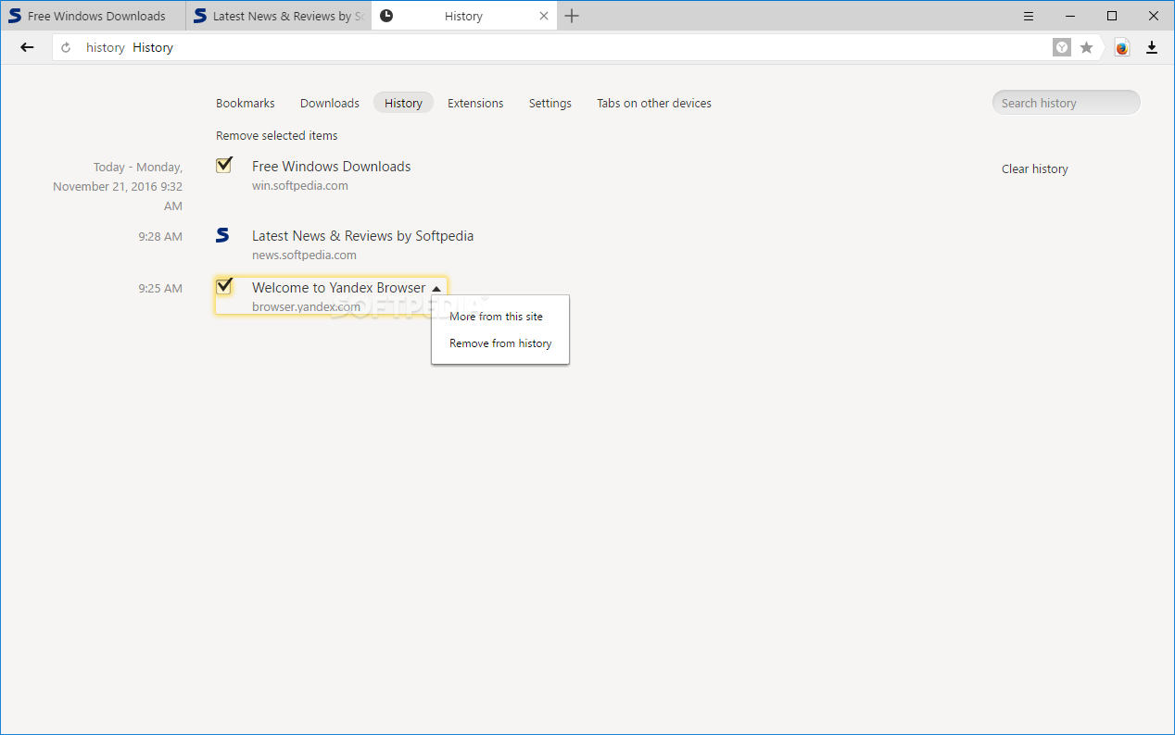The width and height of the screenshot is (1175, 735).
Task: Bookmark the page with the star icon
Action: (x=1087, y=47)
